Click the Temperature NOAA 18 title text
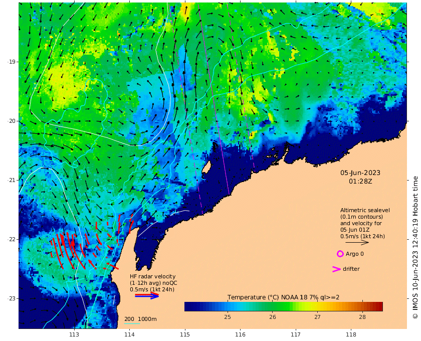The height and width of the screenshot is (341, 421). click(x=283, y=297)
